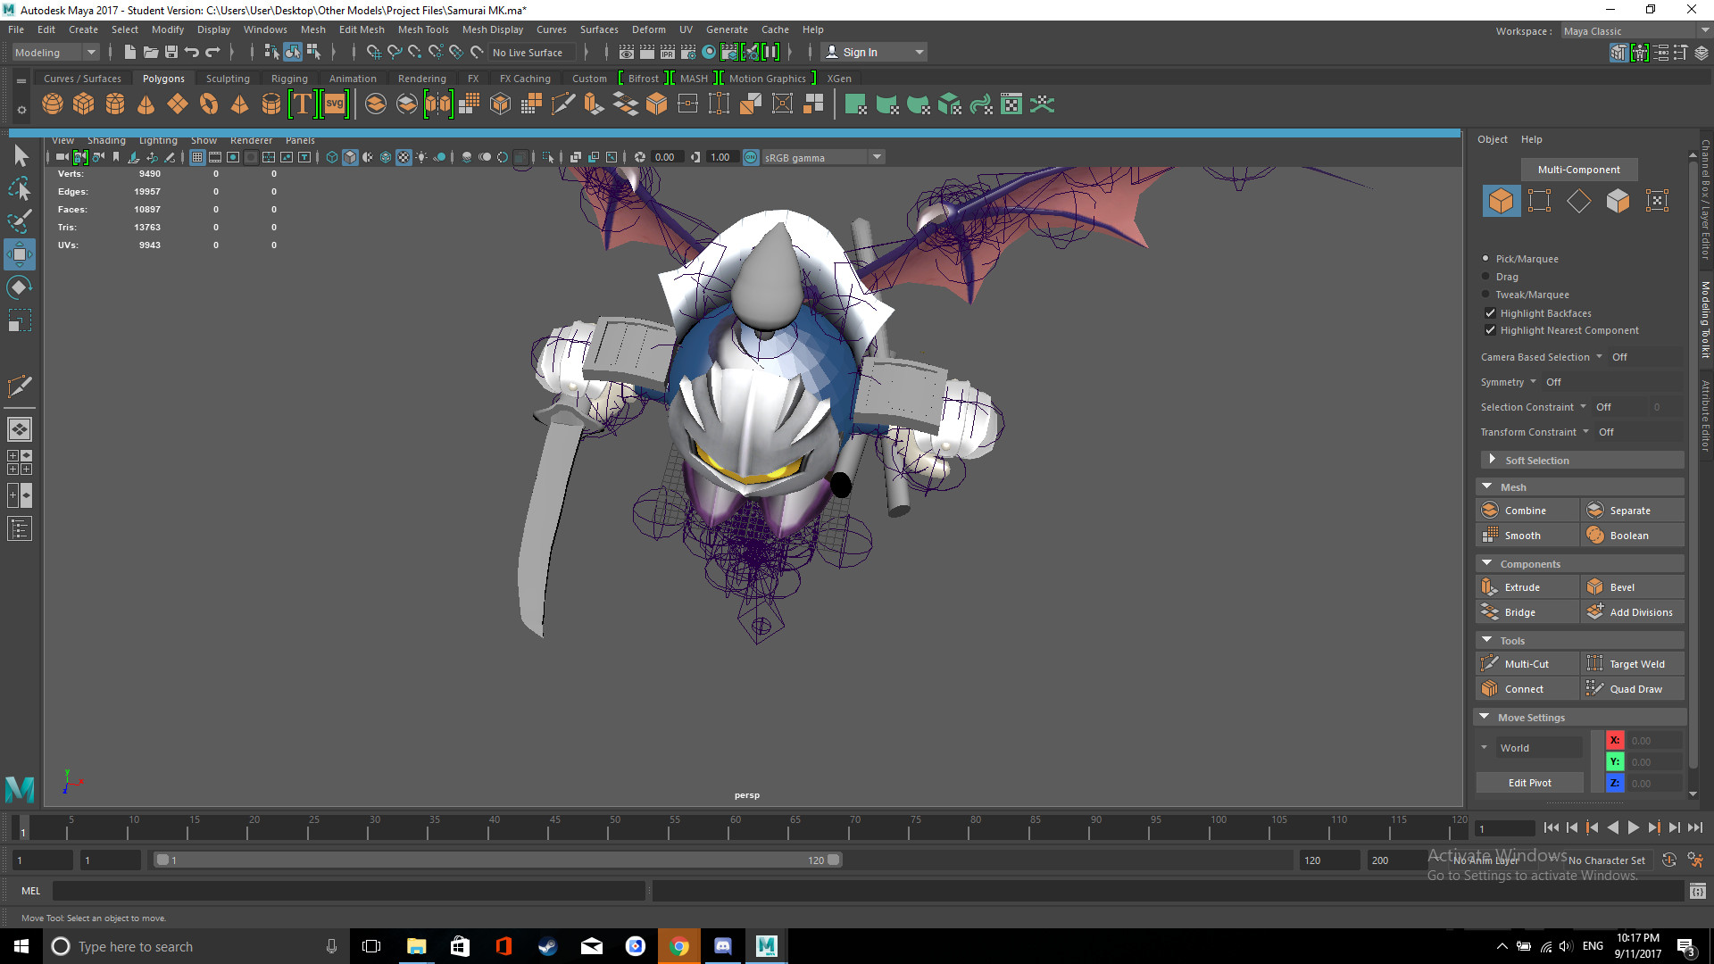
Task: Create a polygon cube from the shelf
Action: (84, 104)
